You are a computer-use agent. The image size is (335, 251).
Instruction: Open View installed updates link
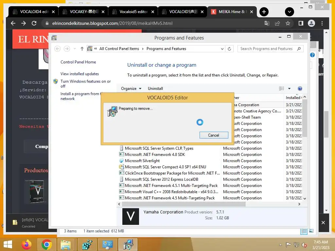point(79,74)
